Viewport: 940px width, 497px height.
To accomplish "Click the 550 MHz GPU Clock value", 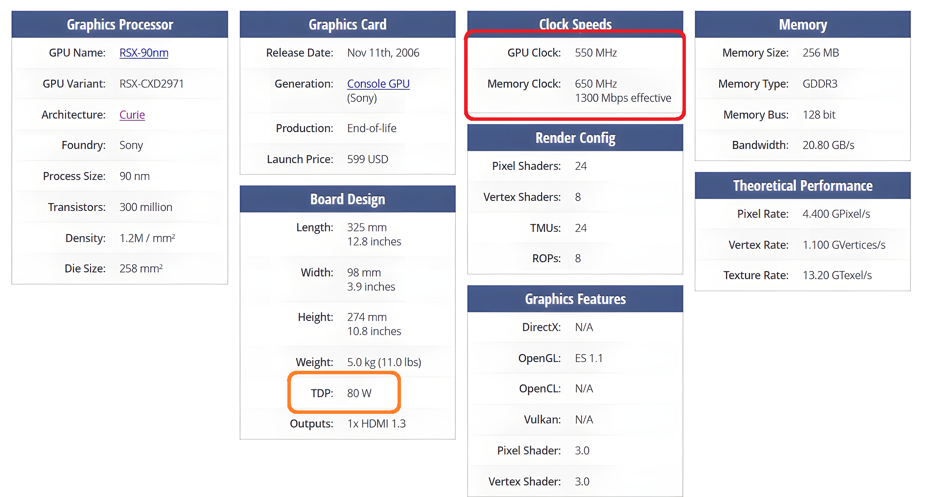I will 596,53.
